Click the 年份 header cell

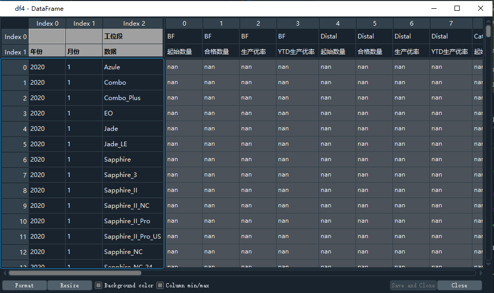coord(47,51)
